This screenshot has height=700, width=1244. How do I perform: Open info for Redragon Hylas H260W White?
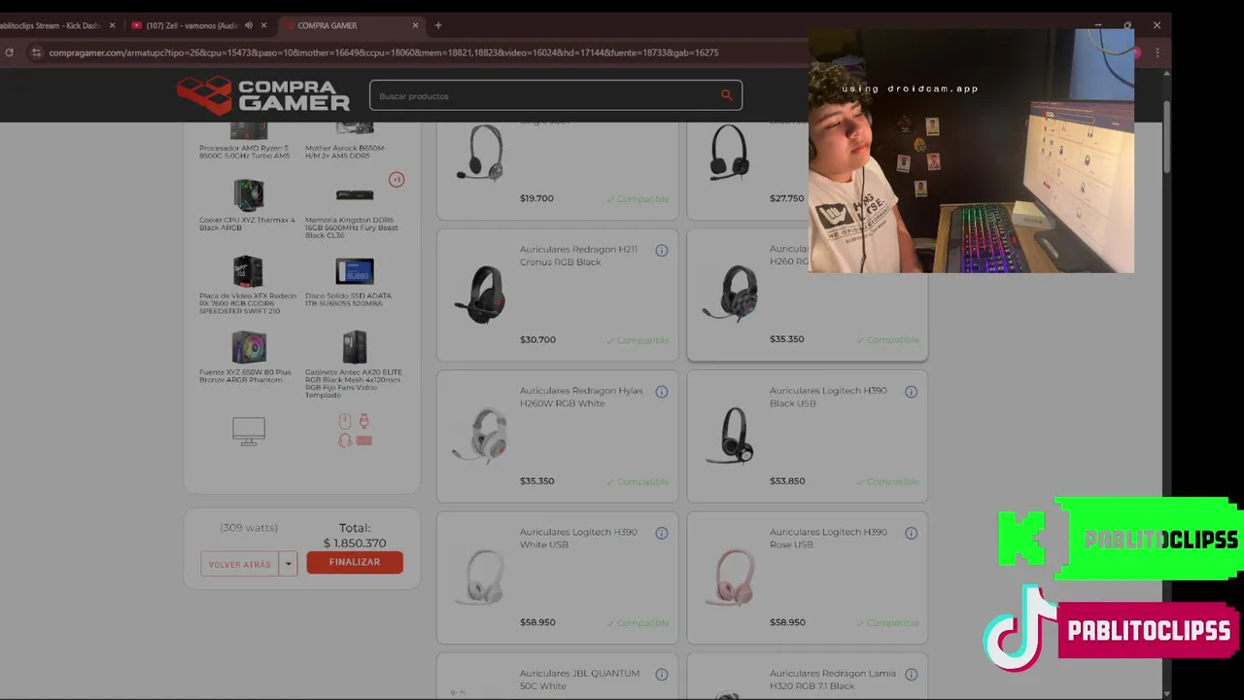662,392
